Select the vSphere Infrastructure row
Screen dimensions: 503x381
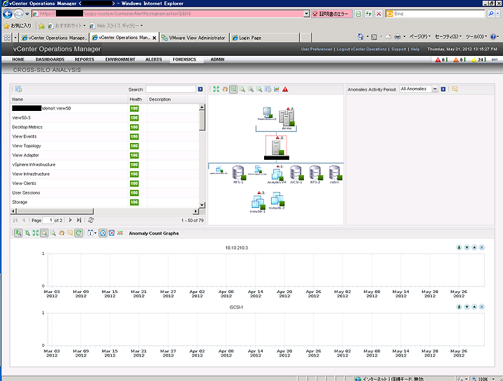pos(104,165)
